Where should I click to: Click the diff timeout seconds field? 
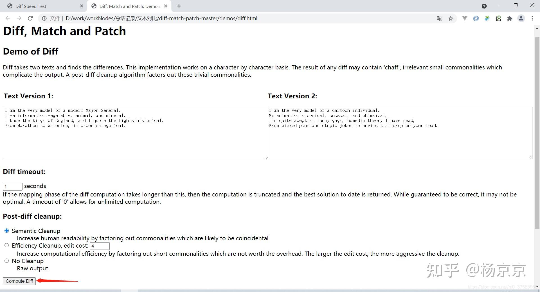pos(12,186)
